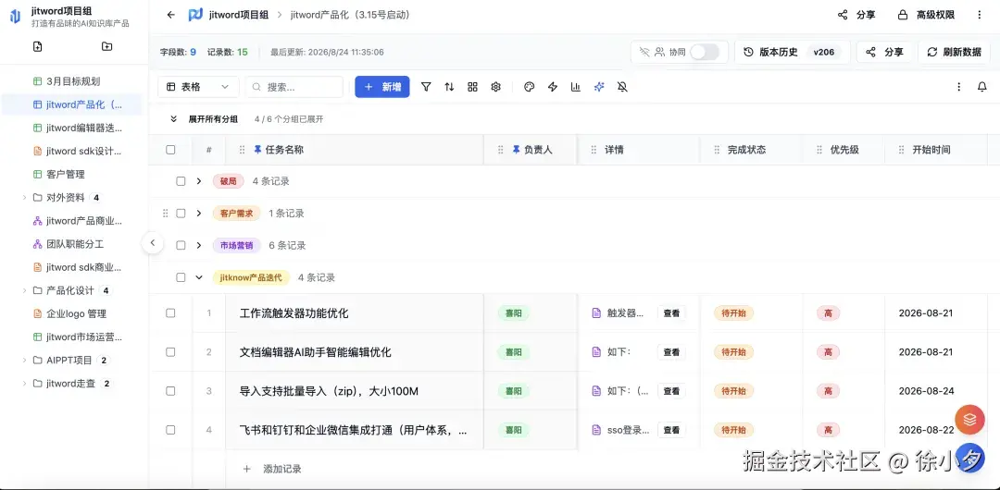Screen dimensions: 1000x490
Task: Click the 高 priority tag in row 2
Action: pos(828,351)
